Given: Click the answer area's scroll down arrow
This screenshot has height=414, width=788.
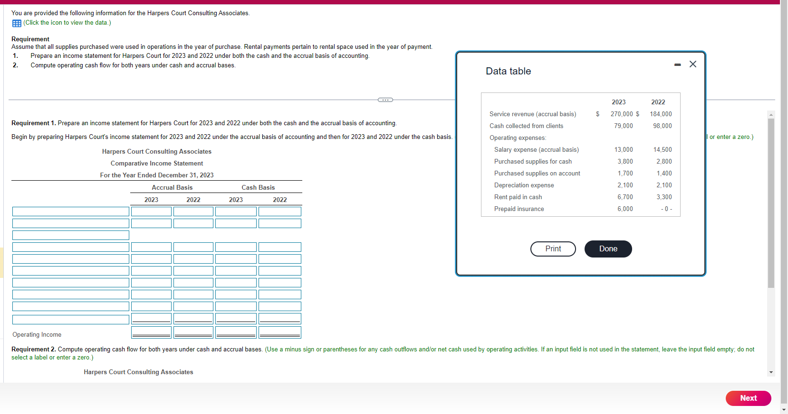Looking at the screenshot, I should [771, 372].
